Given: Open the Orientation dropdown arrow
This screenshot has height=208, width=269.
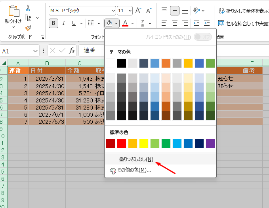Looking at the screenshot, I should [x=203, y=11].
